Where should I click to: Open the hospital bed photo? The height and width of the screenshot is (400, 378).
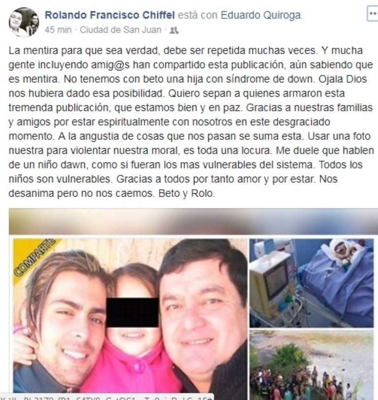pyautogui.click(x=312, y=283)
